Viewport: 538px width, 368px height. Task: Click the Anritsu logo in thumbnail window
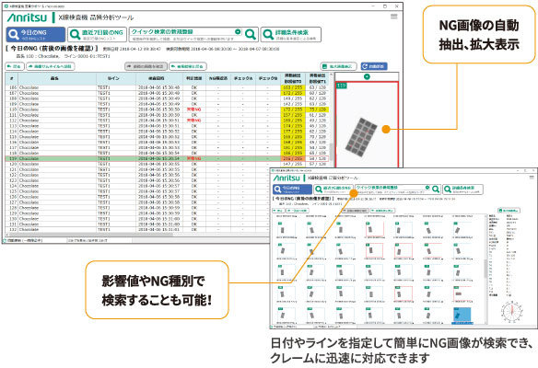(287, 178)
